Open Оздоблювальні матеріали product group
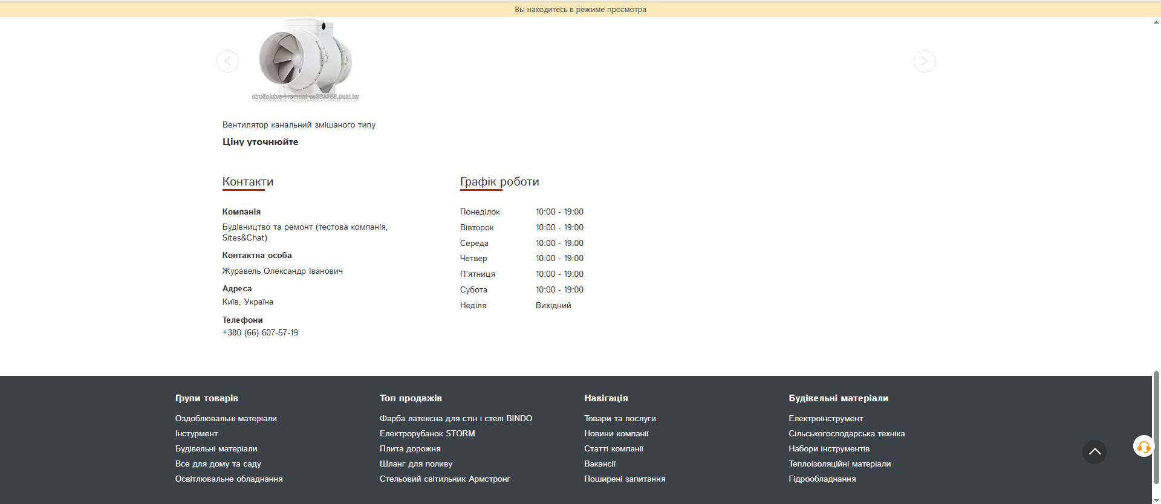Image resolution: width=1161 pixels, height=504 pixels. 226,419
